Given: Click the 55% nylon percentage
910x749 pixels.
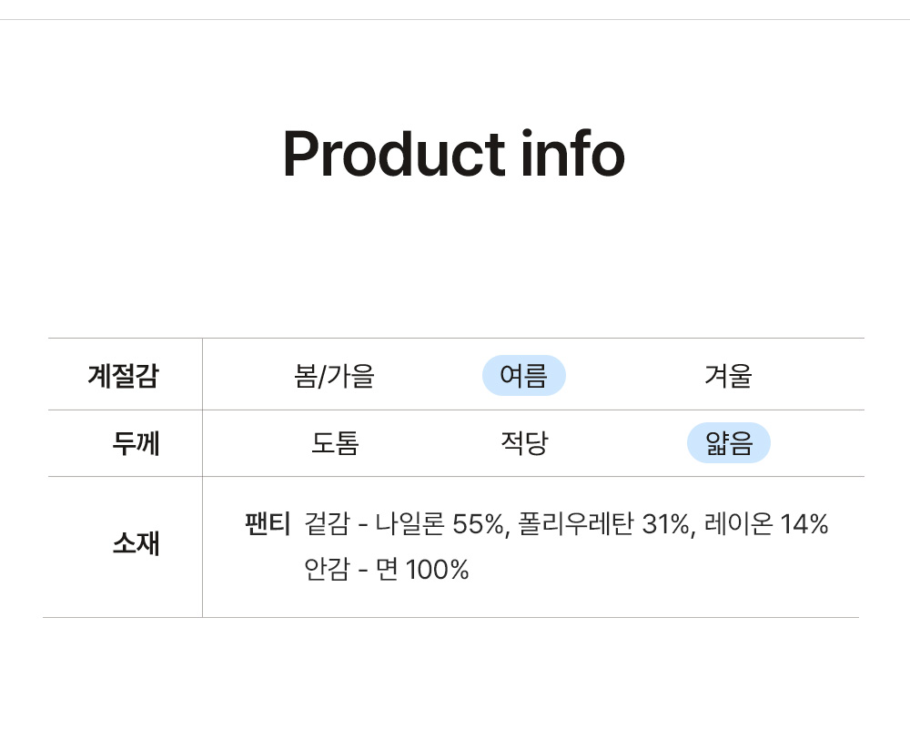Looking at the screenshot, I should pyautogui.click(x=479, y=523).
